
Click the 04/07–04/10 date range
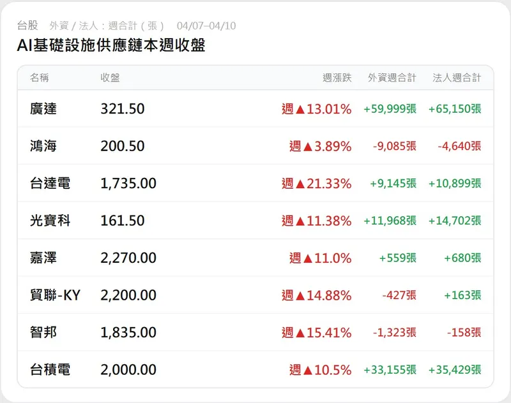[206, 26]
